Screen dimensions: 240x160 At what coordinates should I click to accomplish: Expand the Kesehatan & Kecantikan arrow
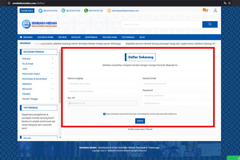pyautogui.click(x=52, y=79)
